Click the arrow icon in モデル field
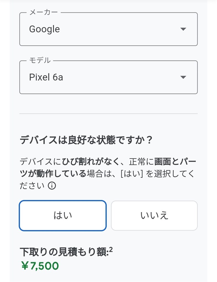 [183, 77]
